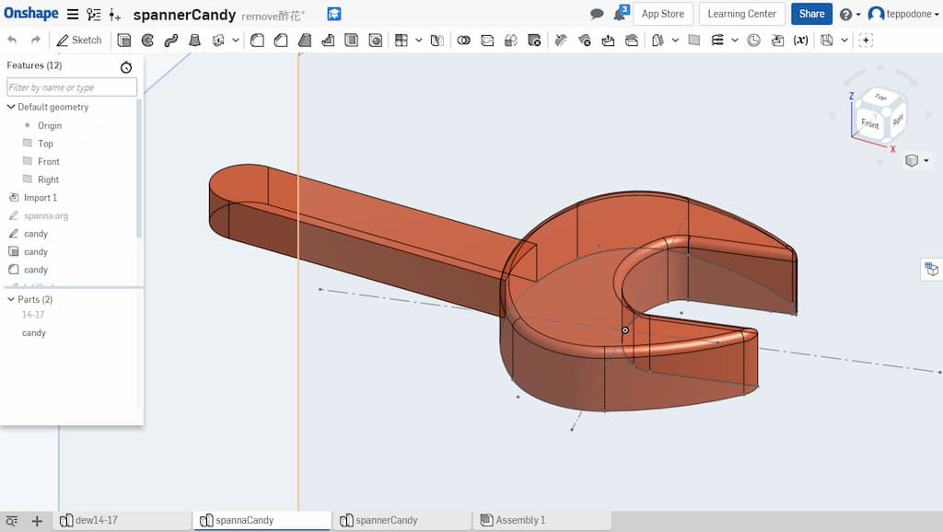Select the Transform tool
The height and width of the screenshot is (532, 943).
coord(510,40)
